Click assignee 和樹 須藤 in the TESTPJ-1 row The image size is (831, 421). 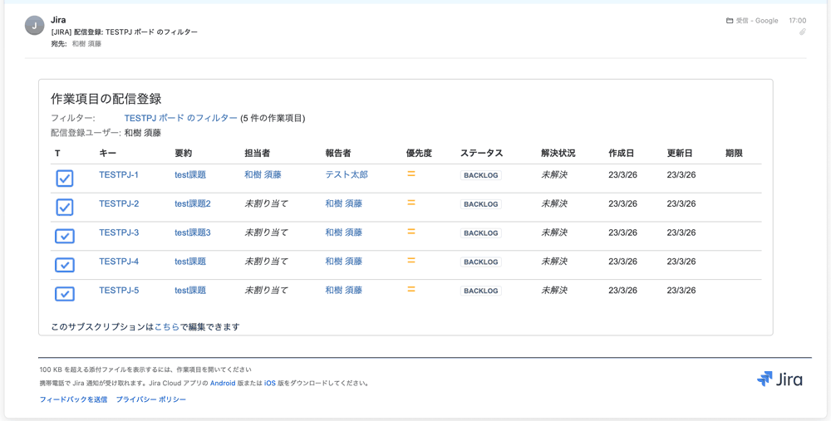(x=263, y=174)
